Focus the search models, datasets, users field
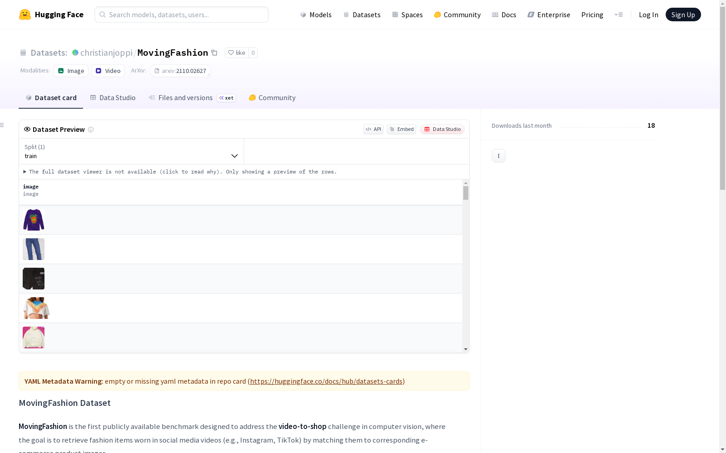 [181, 14]
